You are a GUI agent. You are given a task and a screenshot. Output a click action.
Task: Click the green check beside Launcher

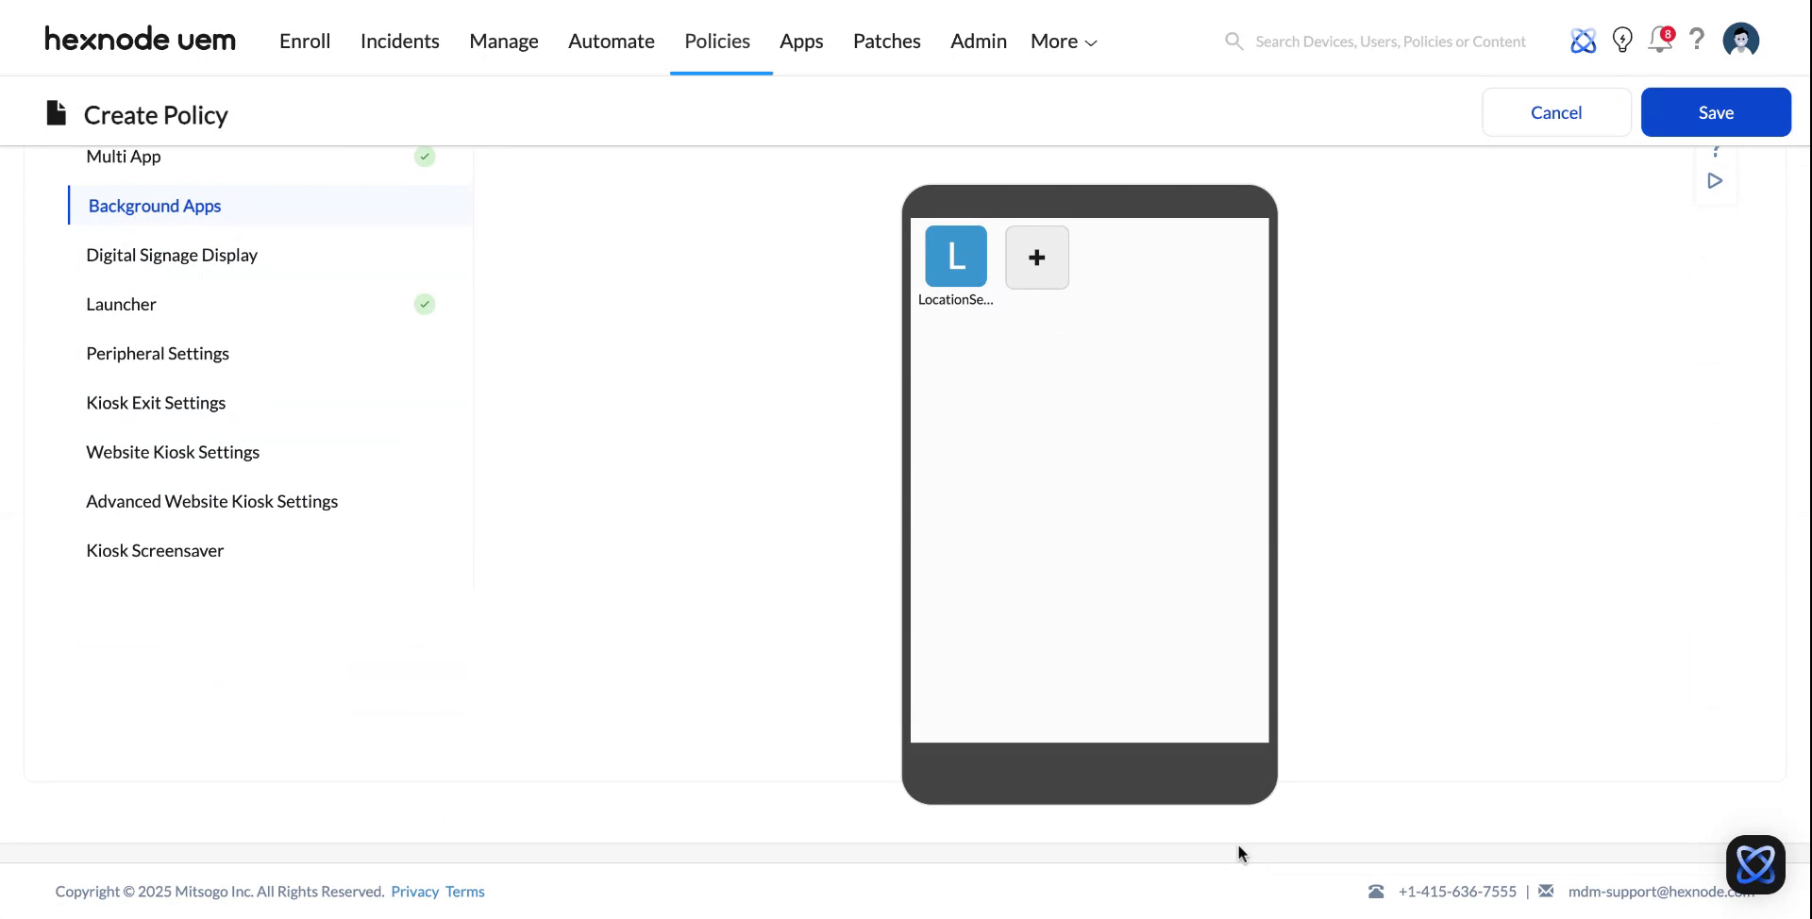pos(424,304)
